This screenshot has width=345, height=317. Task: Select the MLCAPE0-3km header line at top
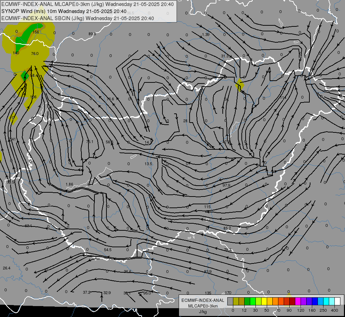pyautogui.click(x=87, y=4)
